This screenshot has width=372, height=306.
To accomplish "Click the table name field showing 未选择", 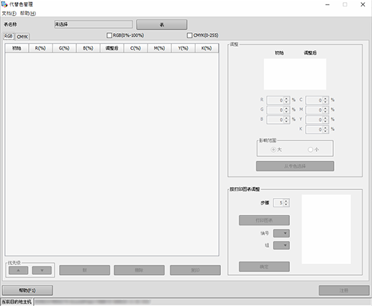I will [94, 24].
